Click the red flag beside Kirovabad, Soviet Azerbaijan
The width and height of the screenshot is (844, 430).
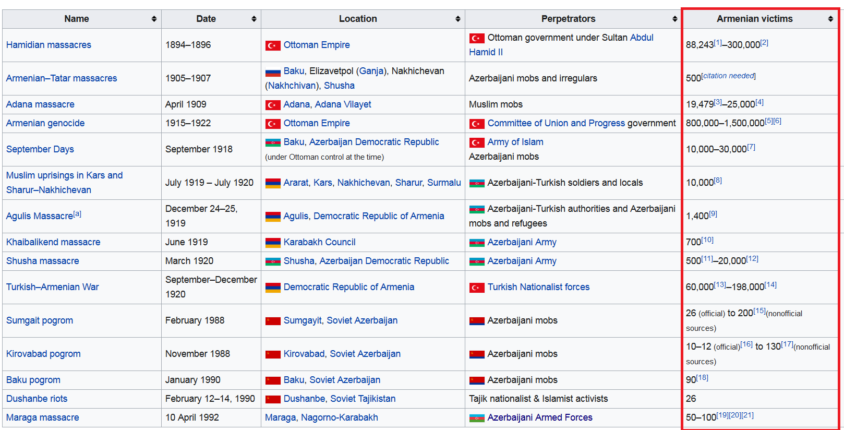pyautogui.click(x=273, y=354)
